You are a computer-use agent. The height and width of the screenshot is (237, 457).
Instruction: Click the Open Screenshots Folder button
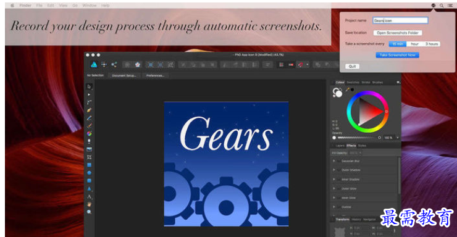tap(398, 33)
